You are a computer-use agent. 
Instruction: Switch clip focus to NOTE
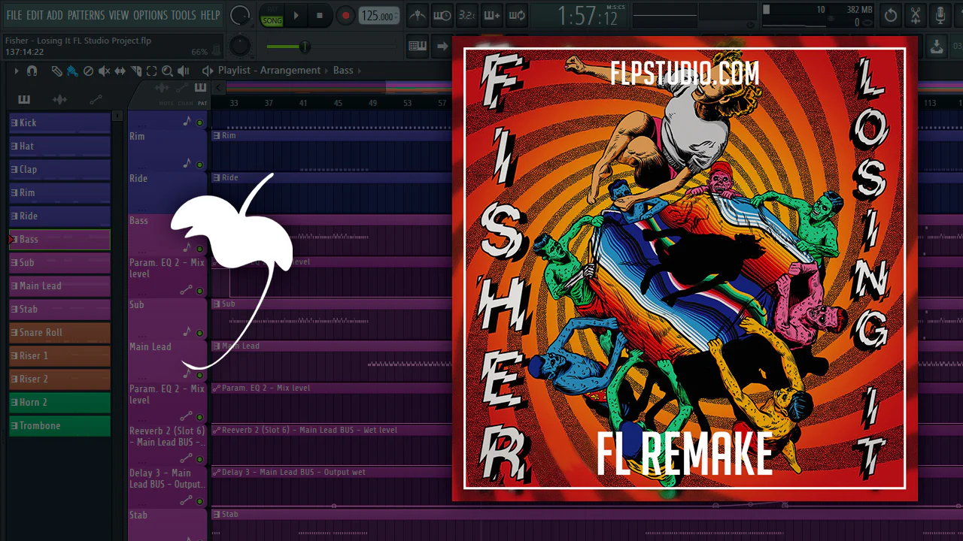tap(166, 103)
